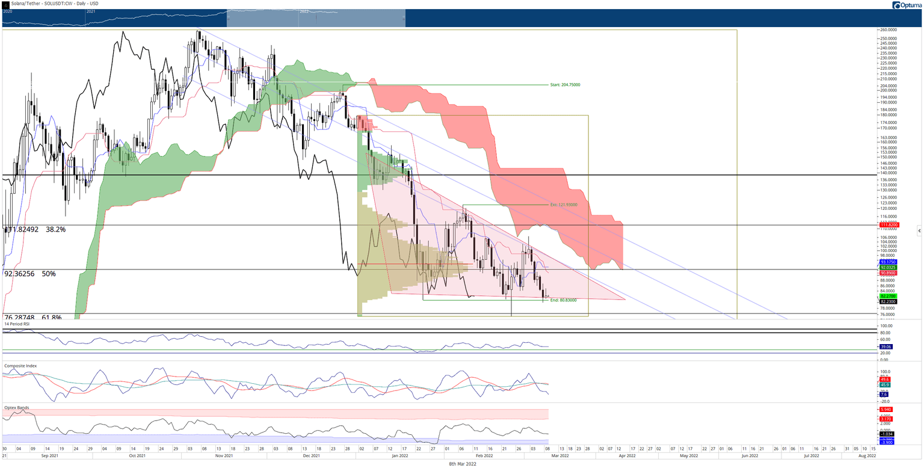Click the 260.0000 price scale label

tap(888, 29)
